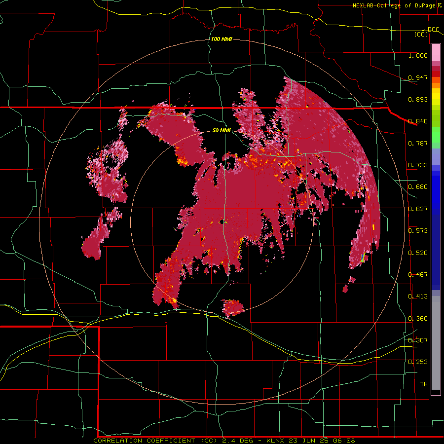444x444 pixels.
Task: Click the 0.893 value on the color scale
Action: pyautogui.click(x=418, y=99)
